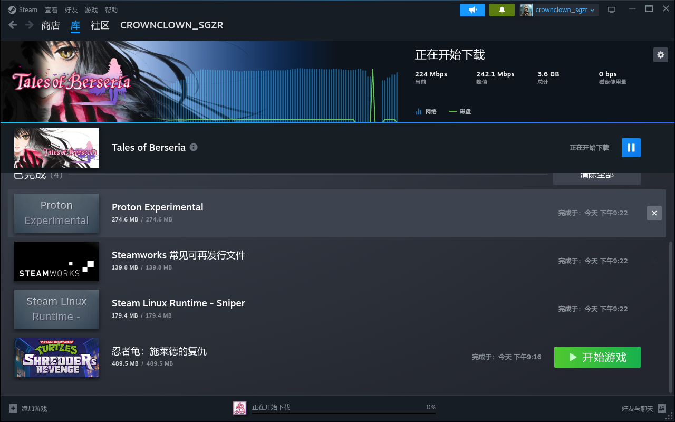
Task: Click the Steam Linux Runtime thumbnail
Action: [x=56, y=309]
